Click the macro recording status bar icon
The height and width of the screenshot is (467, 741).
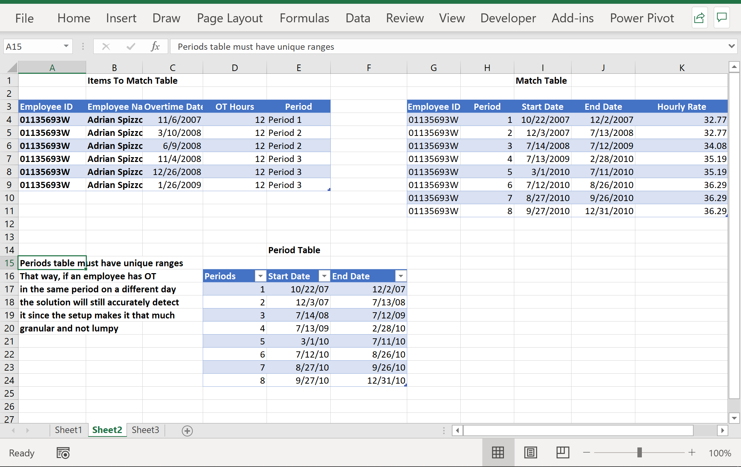click(63, 453)
